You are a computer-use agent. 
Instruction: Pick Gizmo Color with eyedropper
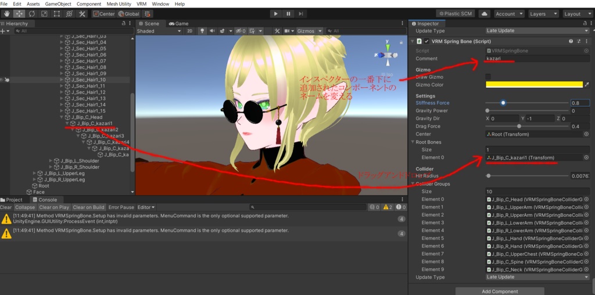587,85
